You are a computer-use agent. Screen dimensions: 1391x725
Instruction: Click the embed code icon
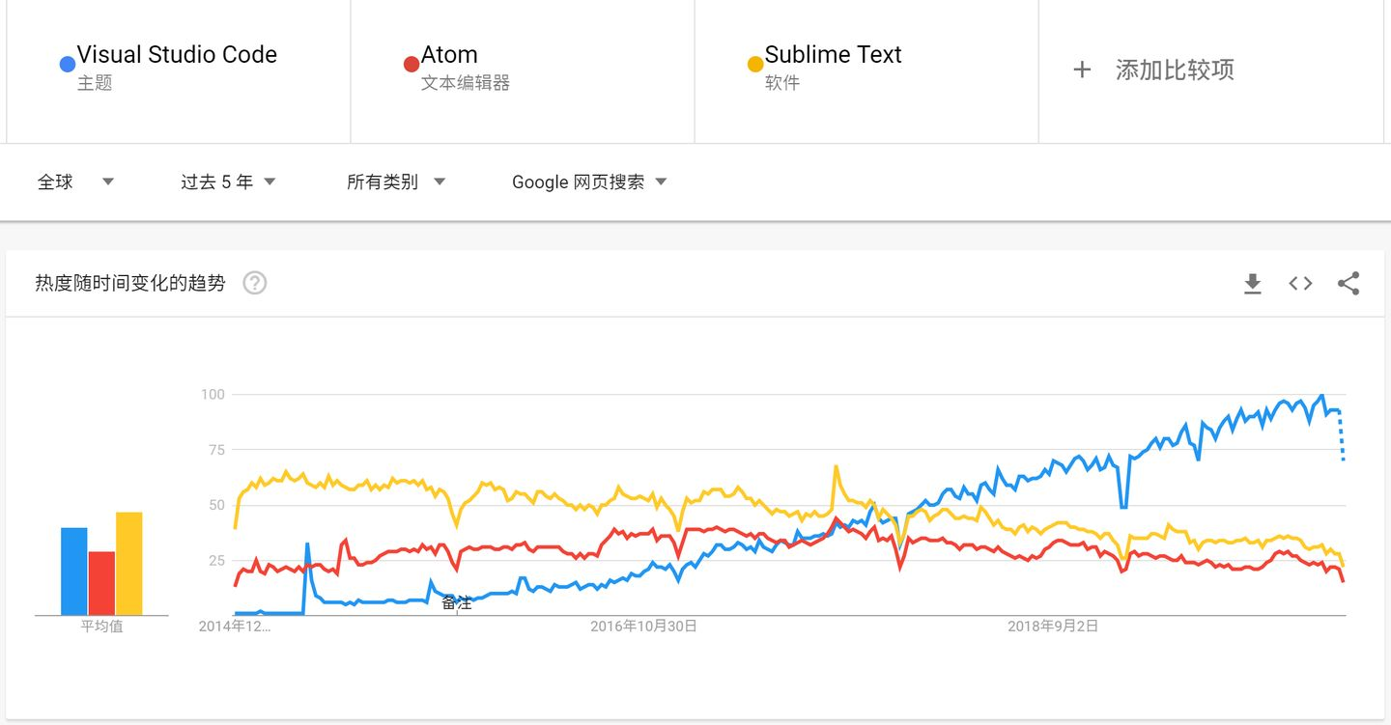coord(1300,283)
